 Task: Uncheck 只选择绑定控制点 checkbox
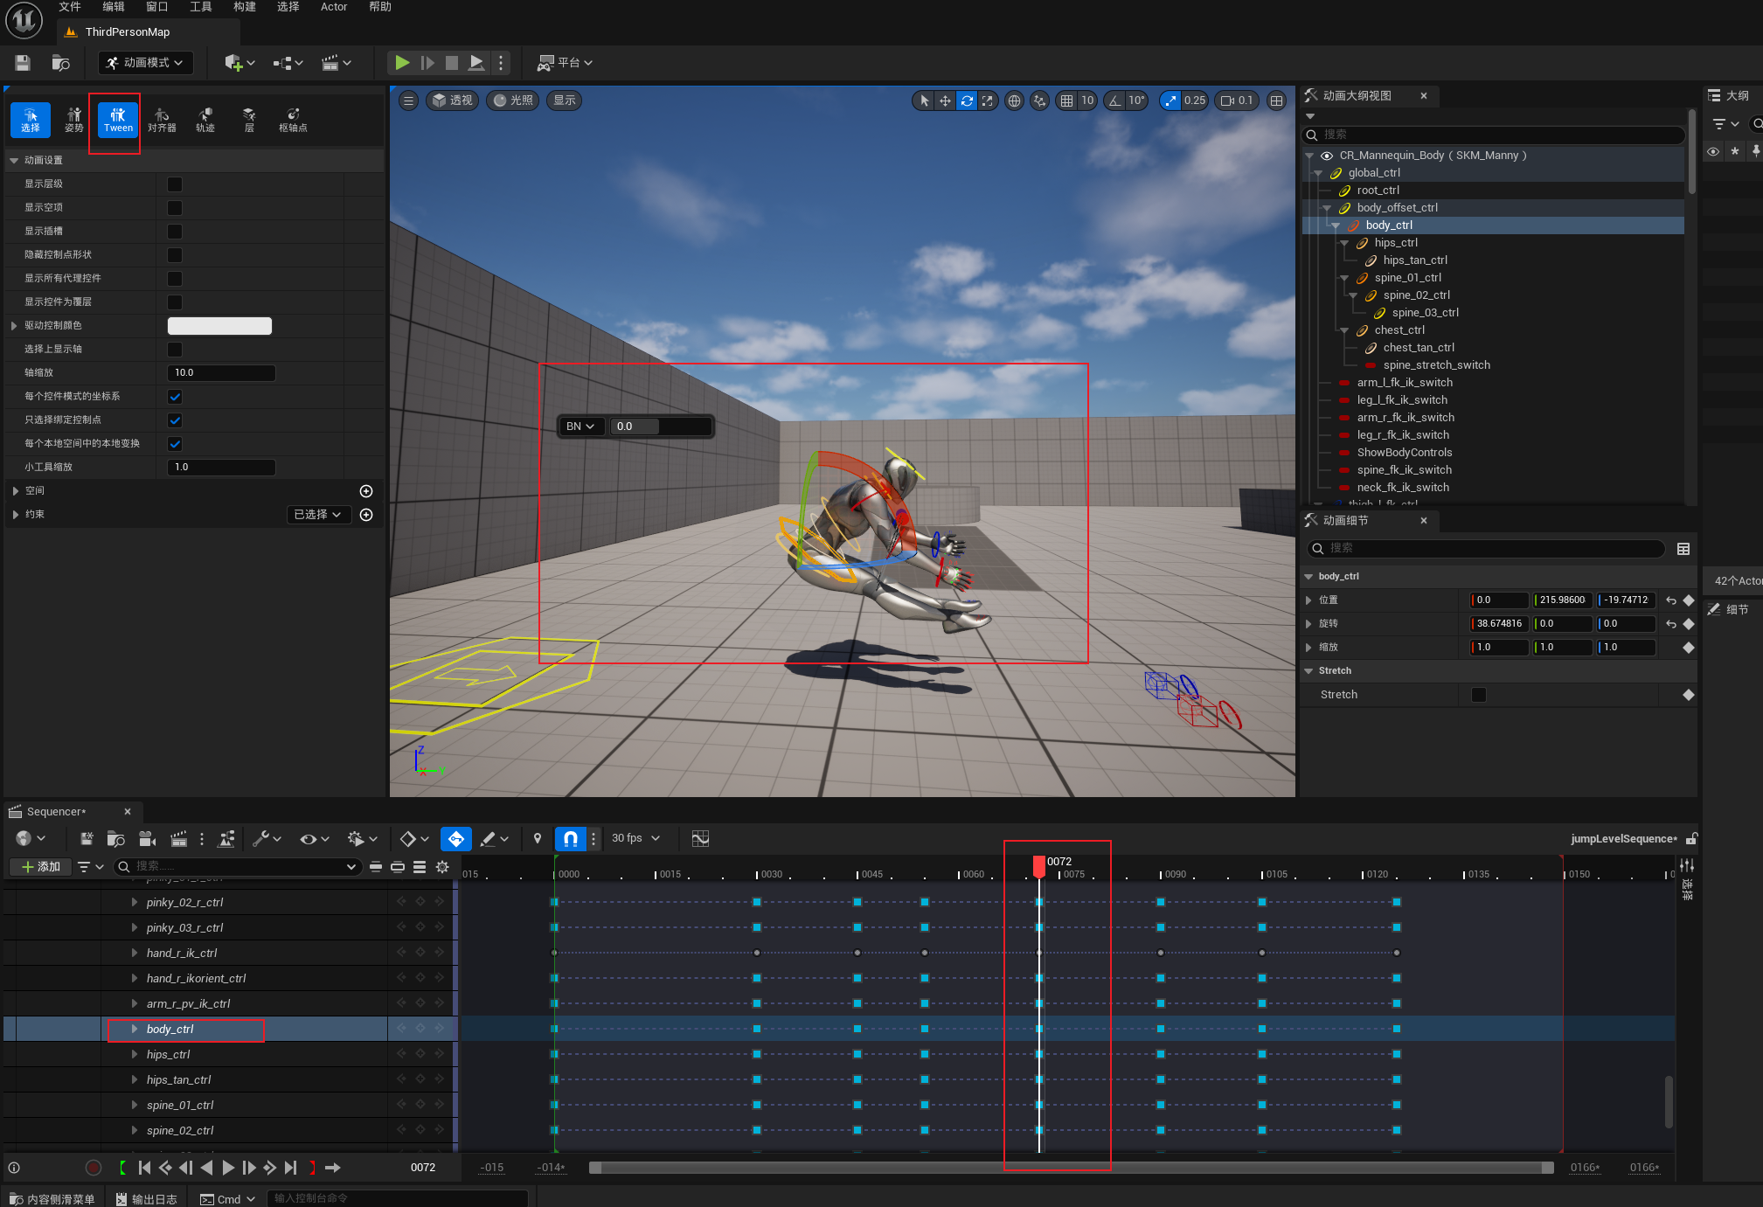pyautogui.click(x=175, y=420)
